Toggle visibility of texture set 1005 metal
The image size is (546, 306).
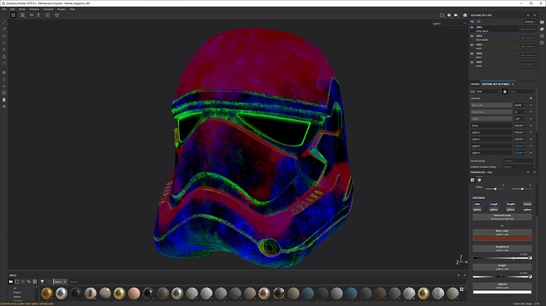[472, 62]
